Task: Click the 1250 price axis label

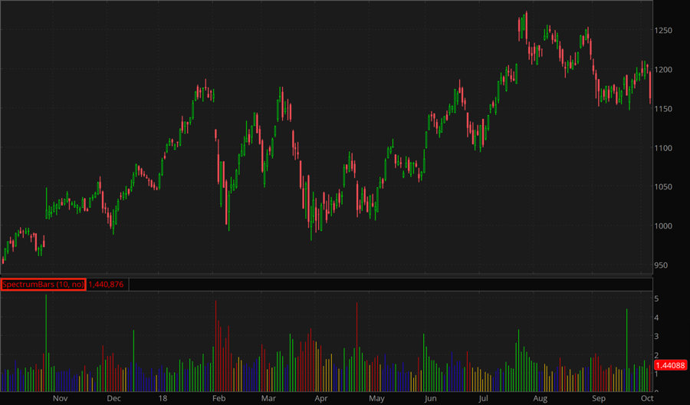Action: click(664, 30)
